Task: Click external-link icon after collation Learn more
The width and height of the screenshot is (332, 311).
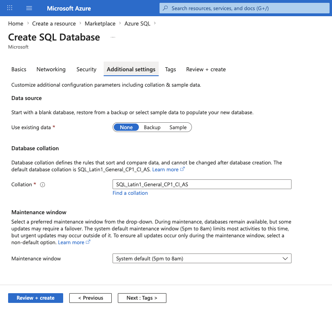Action: click(182, 169)
